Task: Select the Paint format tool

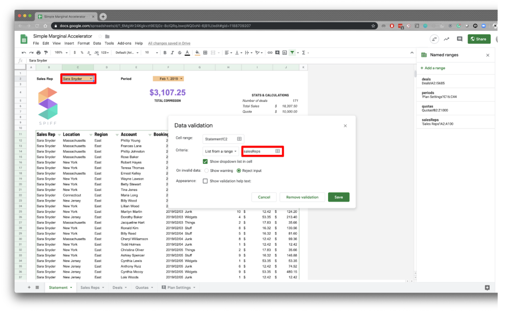Action: (45, 52)
